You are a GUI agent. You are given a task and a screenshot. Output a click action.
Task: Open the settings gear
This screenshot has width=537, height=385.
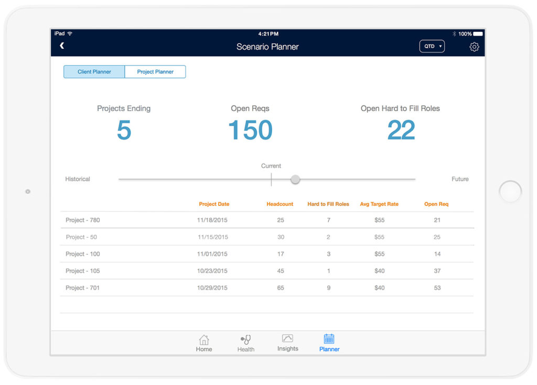tap(474, 47)
